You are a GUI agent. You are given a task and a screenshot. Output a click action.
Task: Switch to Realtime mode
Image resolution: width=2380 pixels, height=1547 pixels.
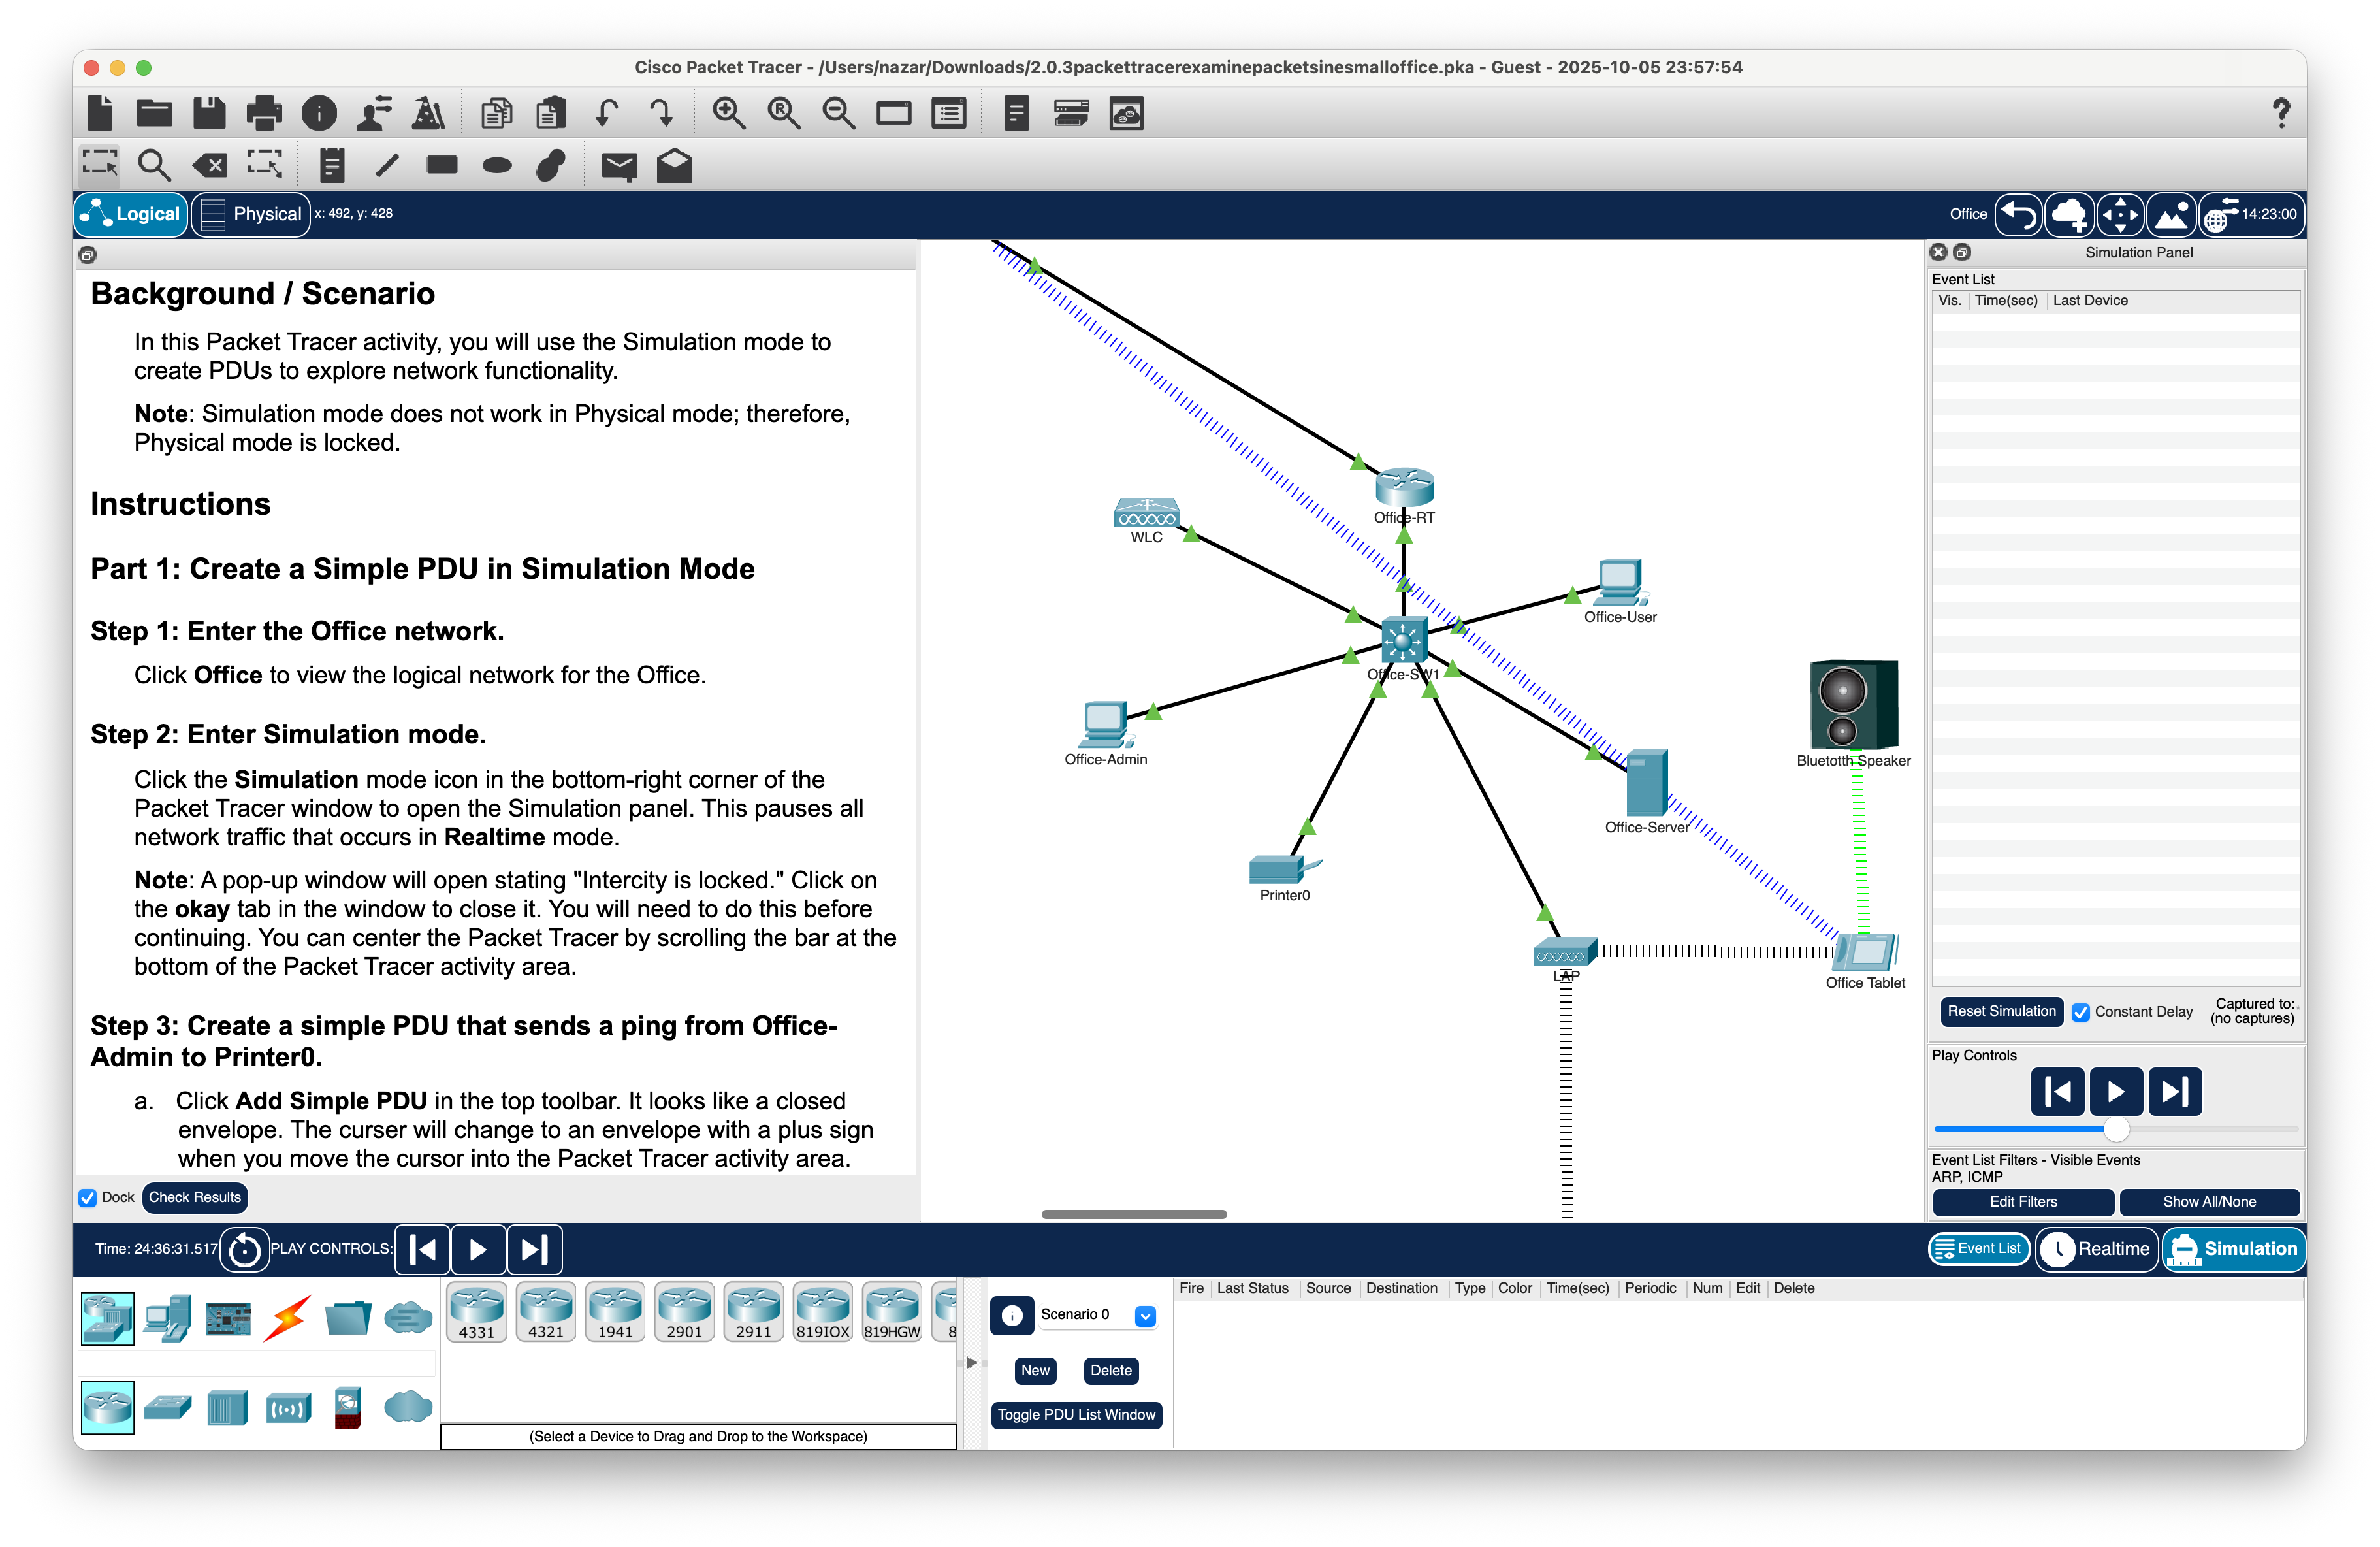(2097, 1249)
